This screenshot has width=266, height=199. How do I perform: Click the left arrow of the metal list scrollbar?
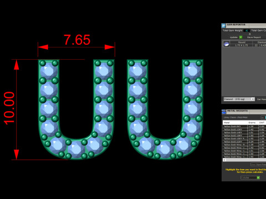click(x=224, y=160)
